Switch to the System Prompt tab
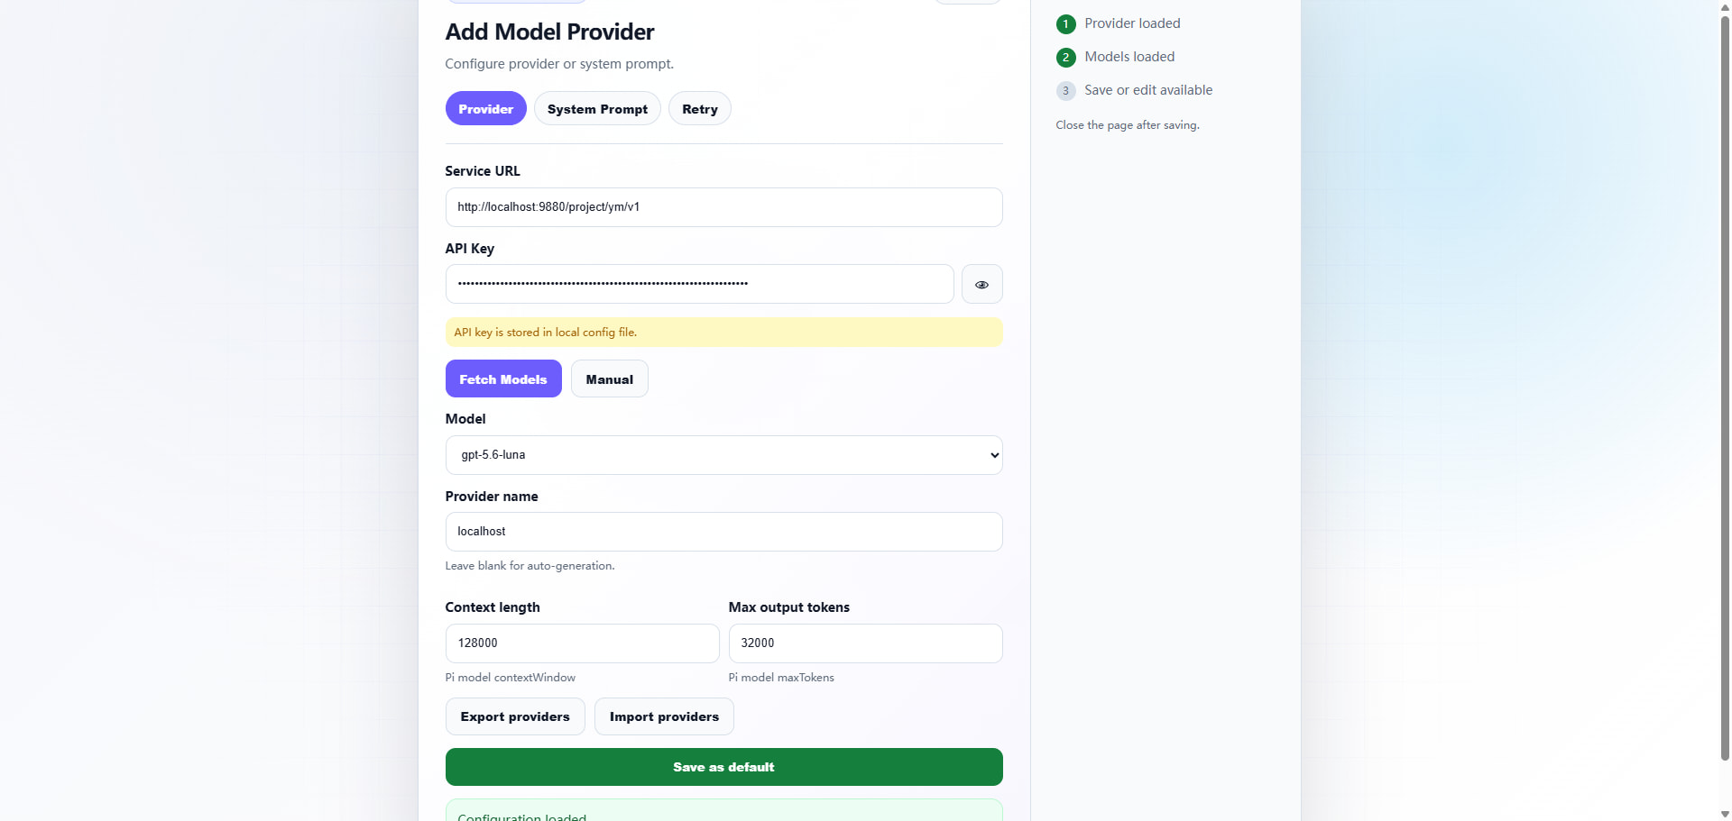The height and width of the screenshot is (821, 1732). (x=597, y=108)
